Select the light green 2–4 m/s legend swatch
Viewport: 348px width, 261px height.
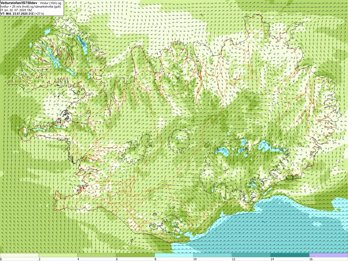58,255
